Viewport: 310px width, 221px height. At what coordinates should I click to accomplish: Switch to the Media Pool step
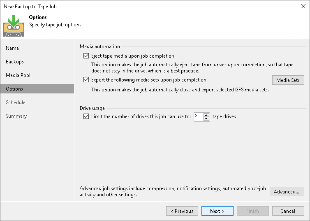18,75
